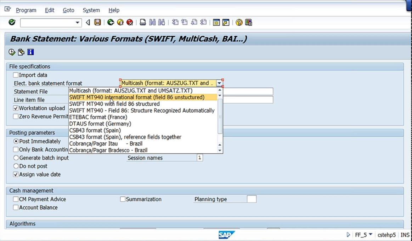The image size is (412, 241).
Task: Enable the Summarization checkbox
Action: (123, 199)
